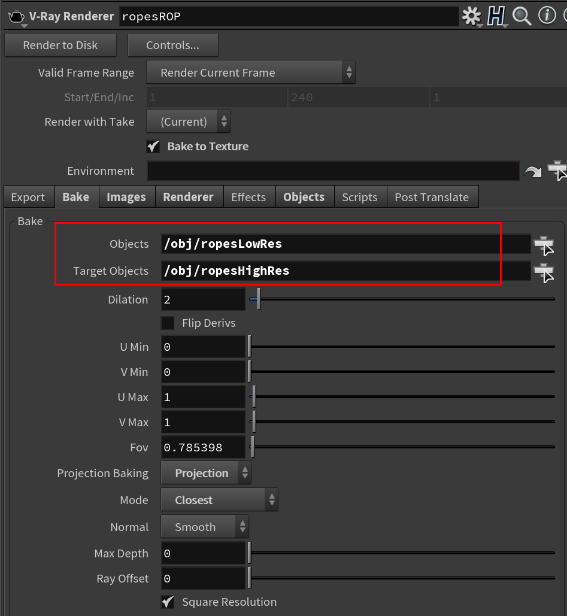Screen dimensions: 567x616
Task: Click the Houdini H help icon
Action: point(496,16)
